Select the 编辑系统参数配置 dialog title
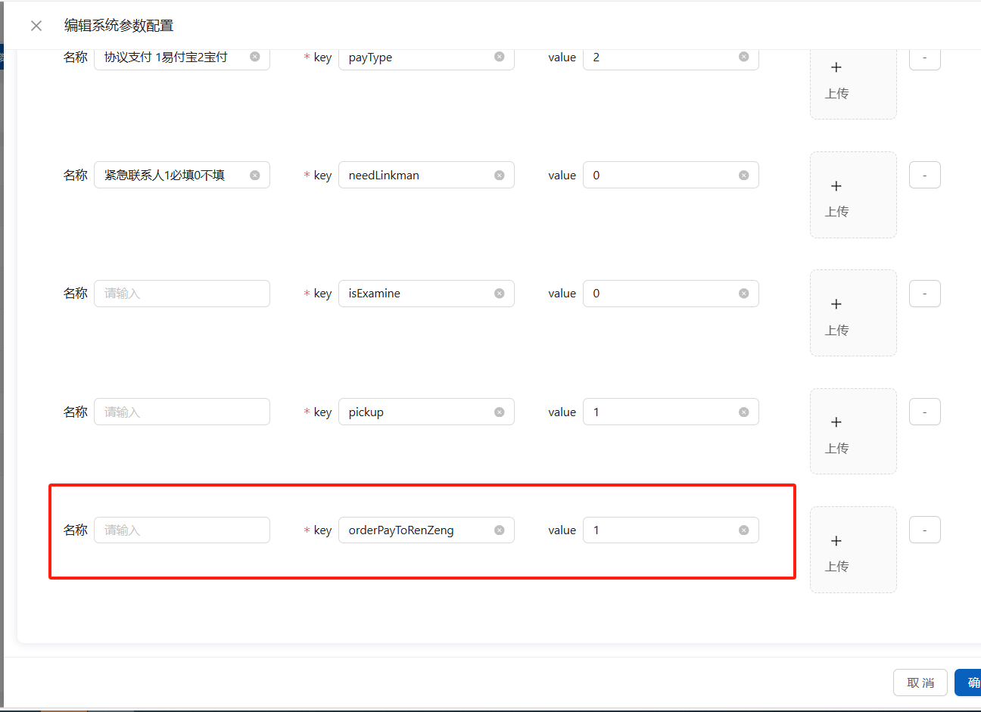The height and width of the screenshot is (712, 981). 119,26
